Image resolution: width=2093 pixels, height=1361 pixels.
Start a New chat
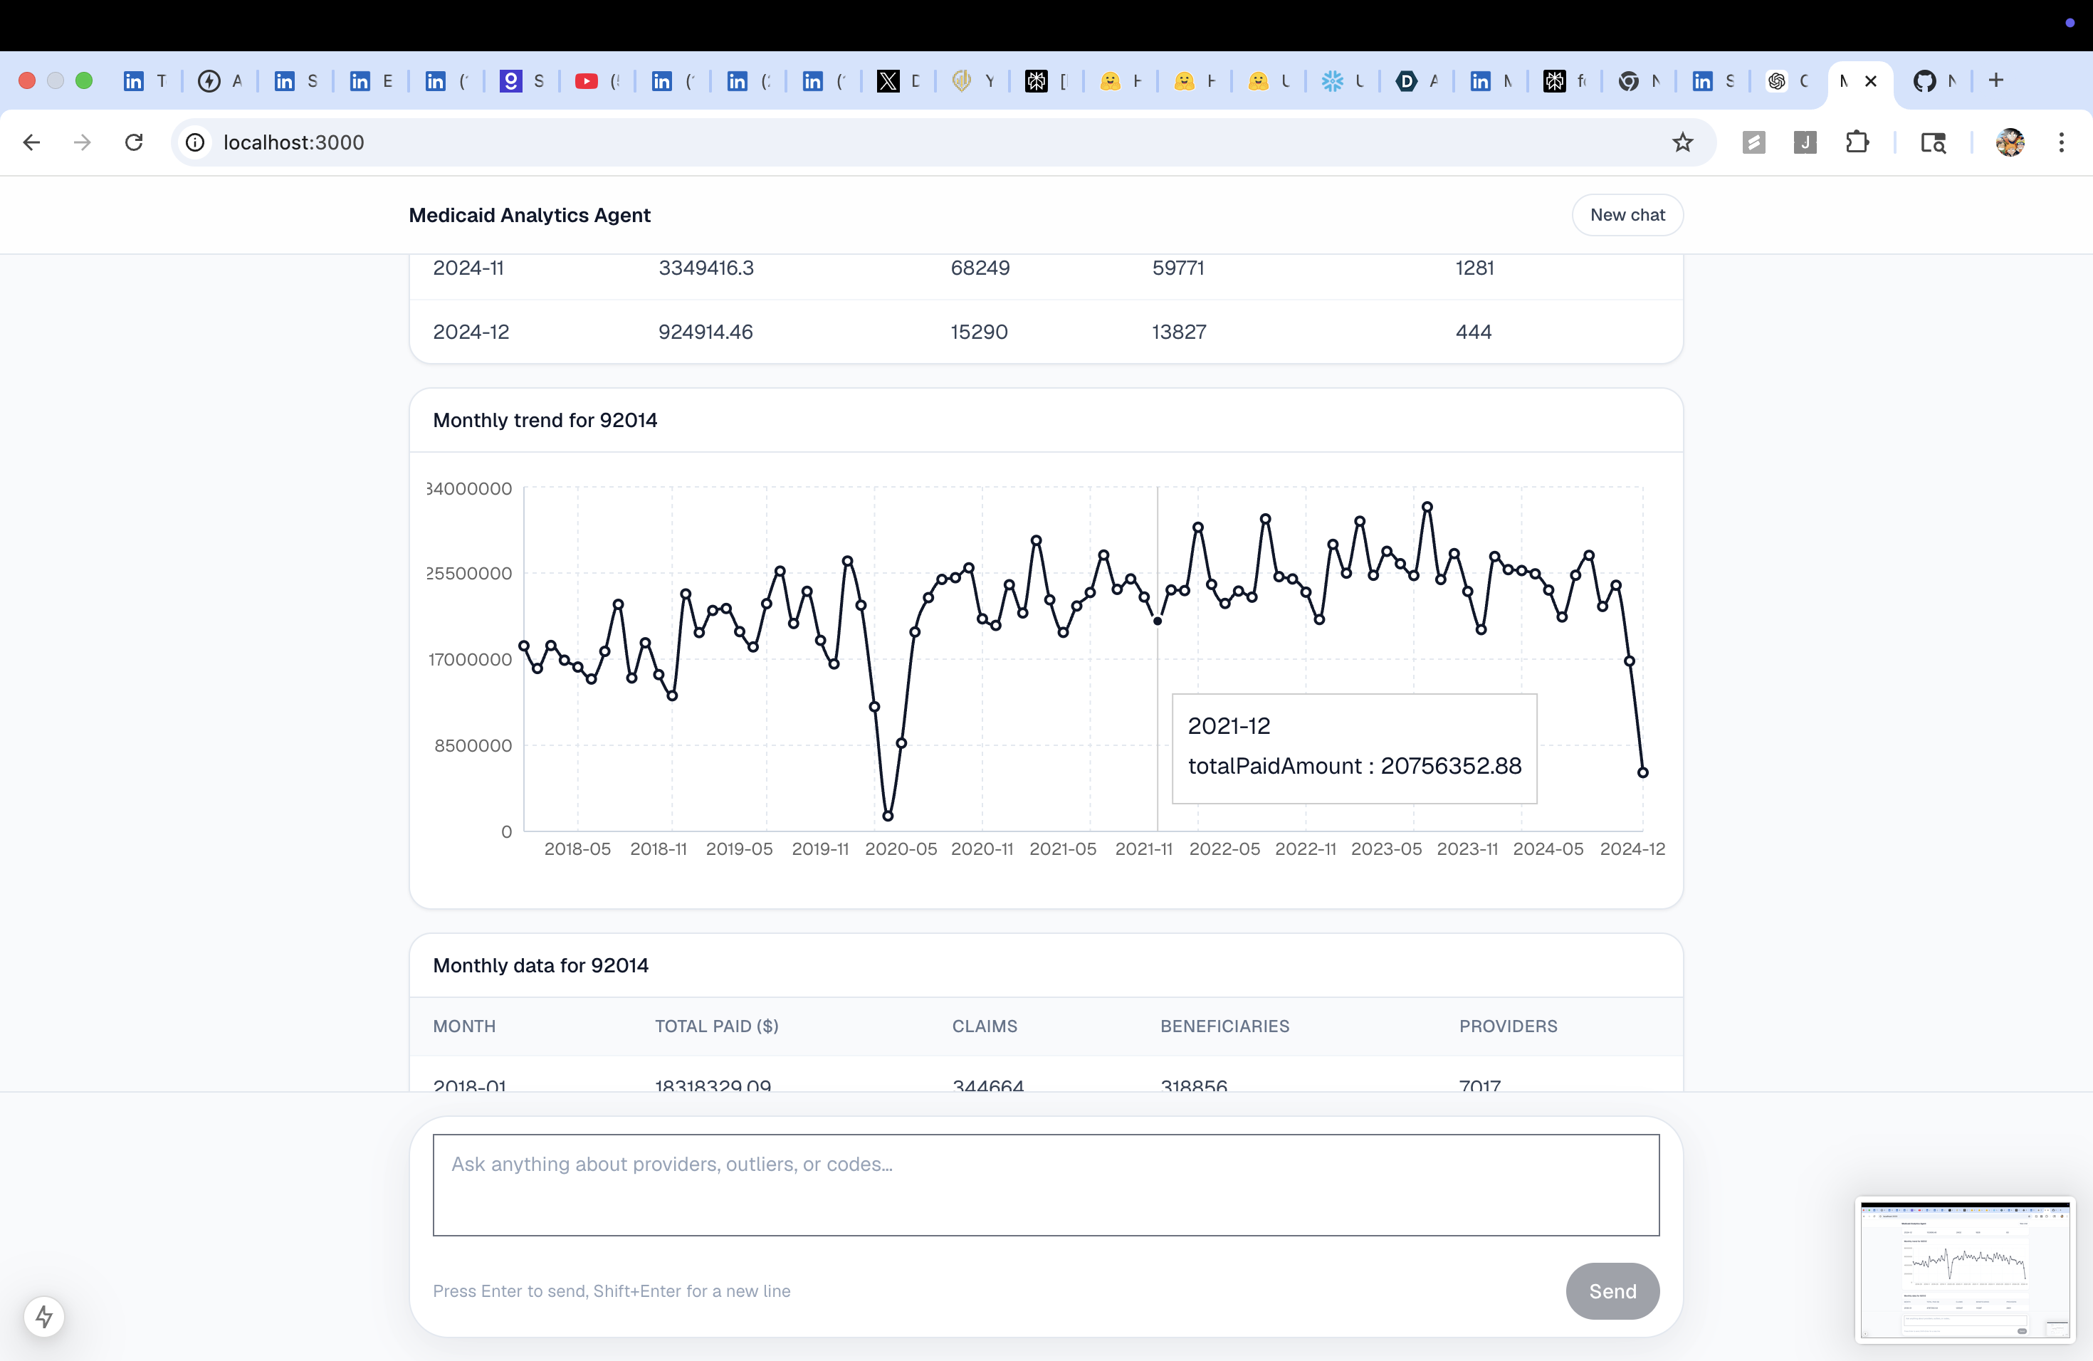point(1627,214)
